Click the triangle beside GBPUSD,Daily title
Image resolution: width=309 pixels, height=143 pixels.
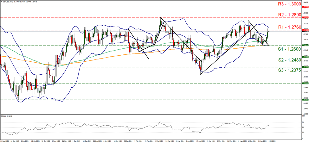(x=1, y=2)
